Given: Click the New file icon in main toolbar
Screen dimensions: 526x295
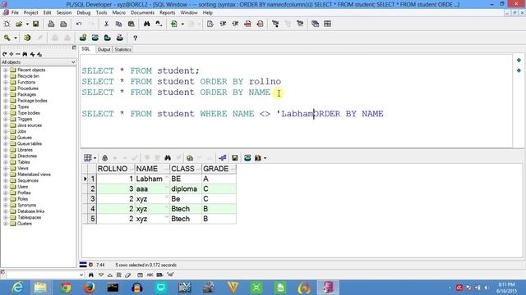Looking at the screenshot, I should click(7, 24).
